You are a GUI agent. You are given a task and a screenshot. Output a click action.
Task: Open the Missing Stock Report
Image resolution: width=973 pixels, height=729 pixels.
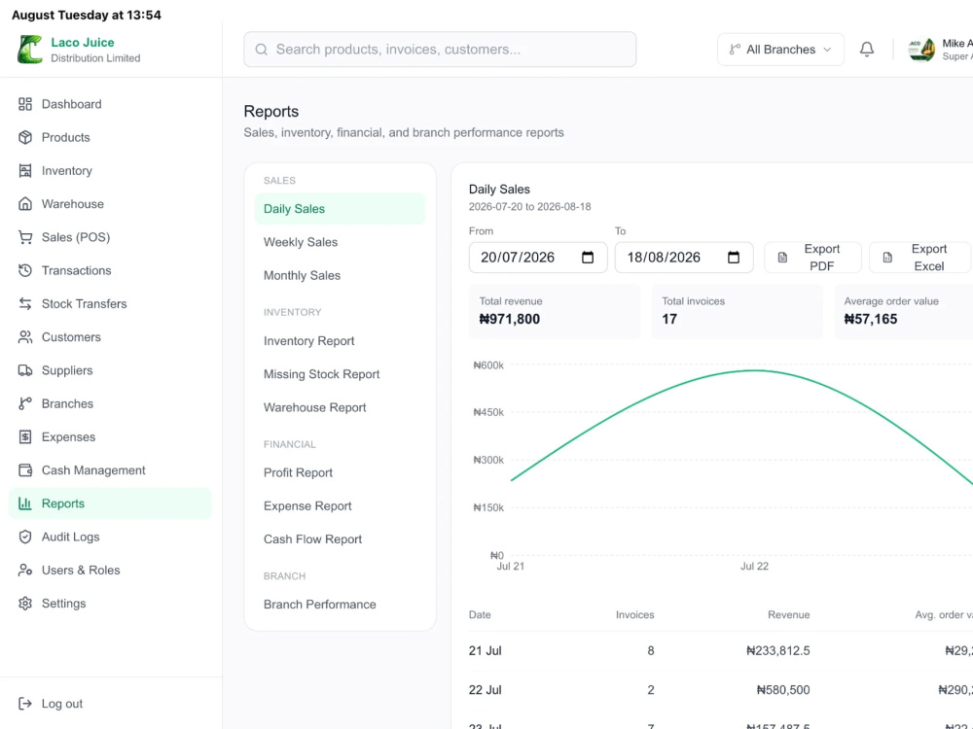click(x=340, y=374)
